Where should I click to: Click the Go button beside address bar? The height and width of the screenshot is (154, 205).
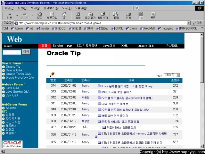point(198,23)
